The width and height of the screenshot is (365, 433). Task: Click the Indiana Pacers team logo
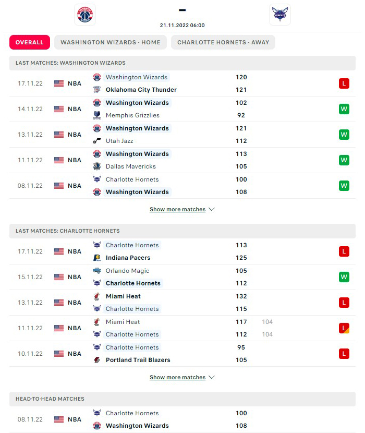tap(97, 258)
